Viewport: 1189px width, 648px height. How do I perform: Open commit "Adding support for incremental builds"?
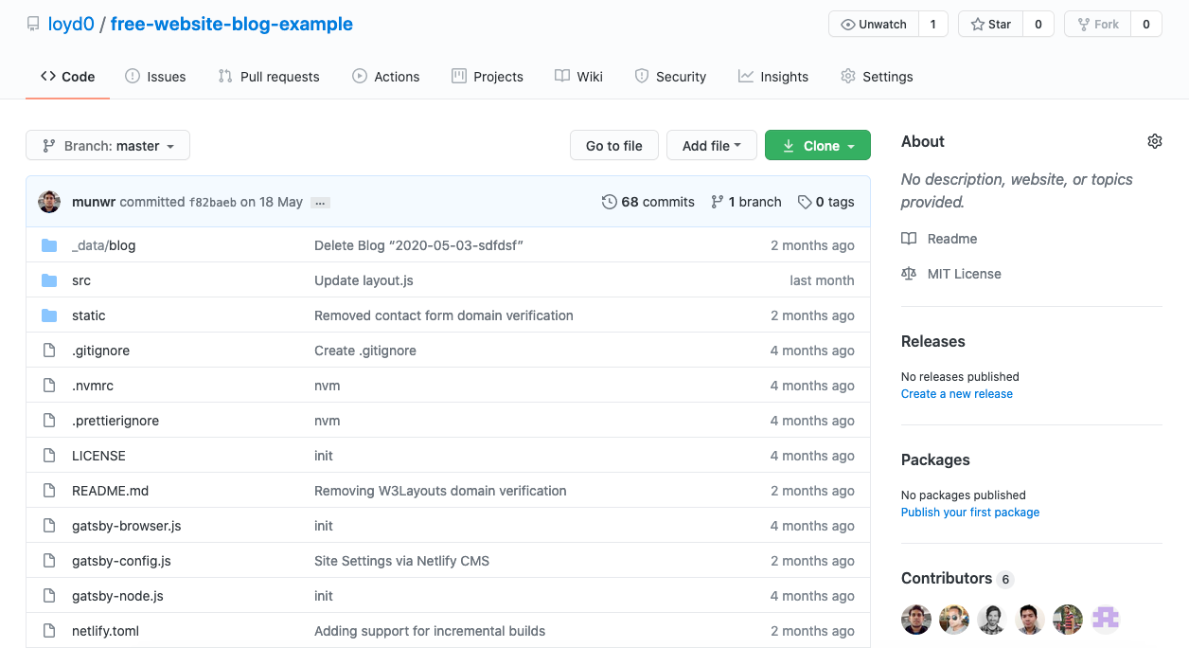430,631
